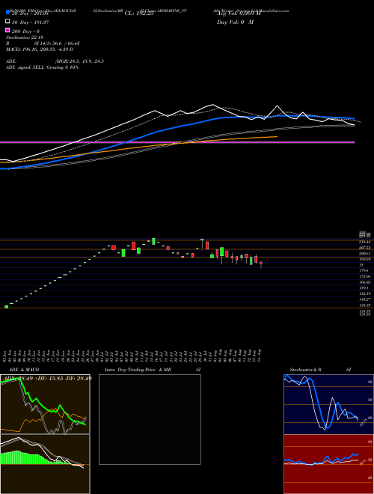This screenshot has width=374, height=494.
Task: Click the magenta 200 Day horizontal line
Action: [x=177, y=142]
